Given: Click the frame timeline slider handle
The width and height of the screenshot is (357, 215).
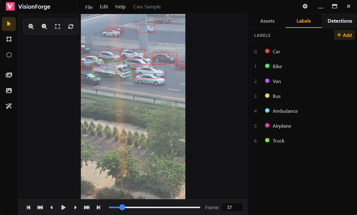Looking at the screenshot, I should [x=122, y=207].
